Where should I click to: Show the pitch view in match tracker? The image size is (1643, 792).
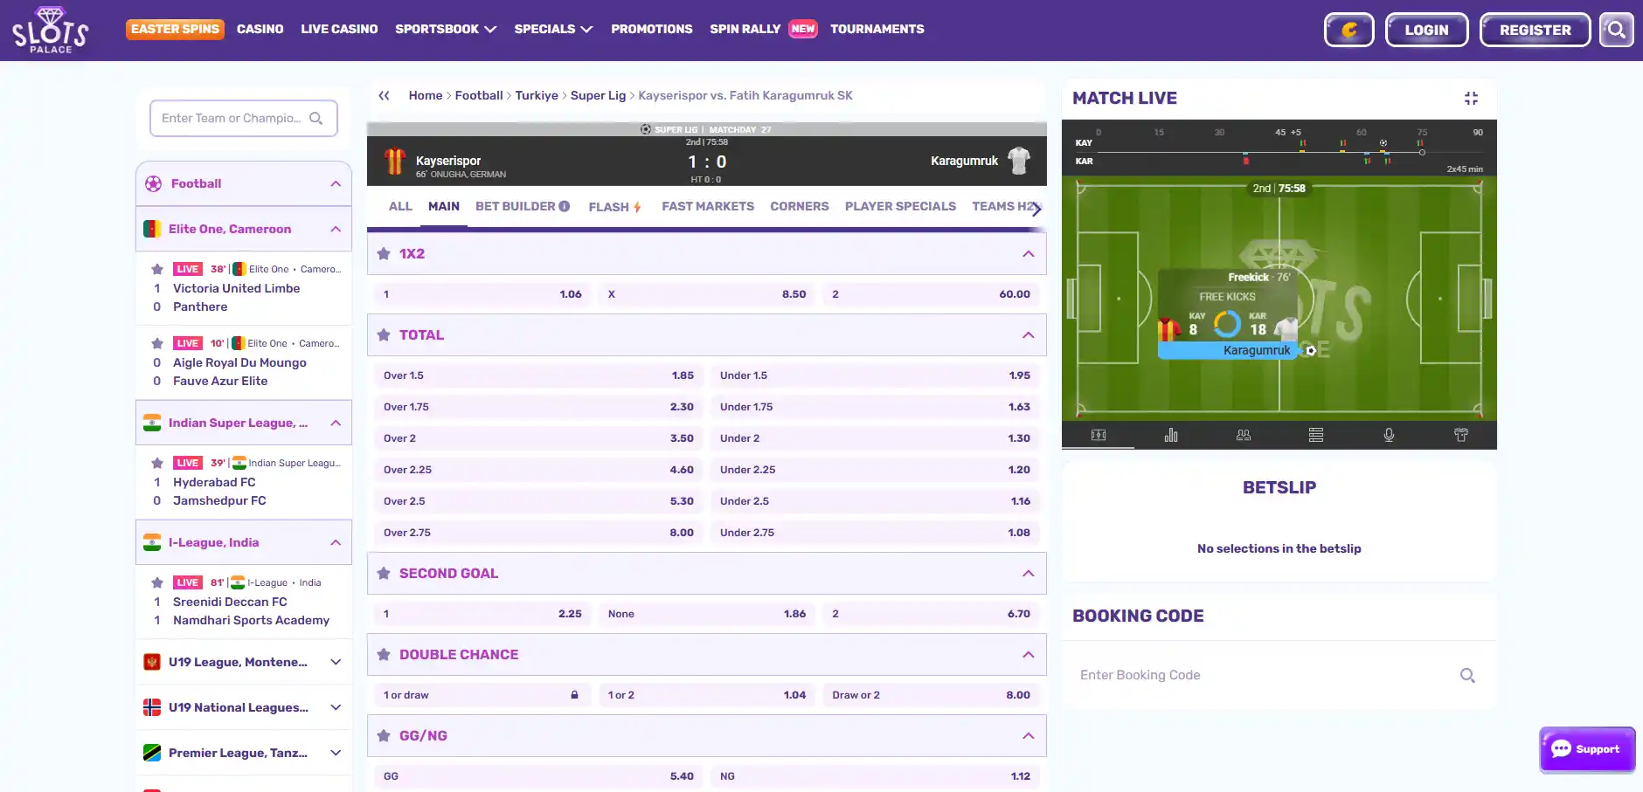[1099, 435]
